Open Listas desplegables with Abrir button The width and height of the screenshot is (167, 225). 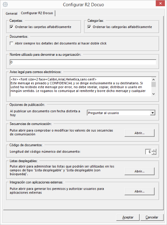(x=139, y=171)
